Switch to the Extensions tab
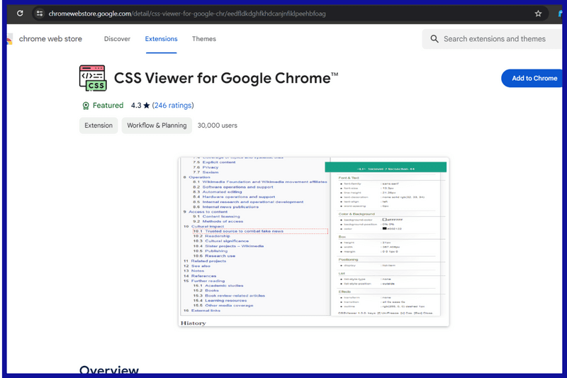 coord(161,39)
